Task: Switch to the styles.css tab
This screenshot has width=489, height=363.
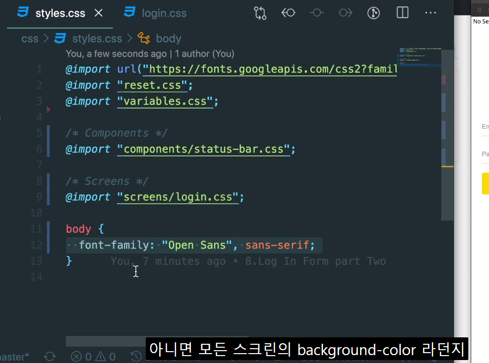Action: (x=60, y=13)
